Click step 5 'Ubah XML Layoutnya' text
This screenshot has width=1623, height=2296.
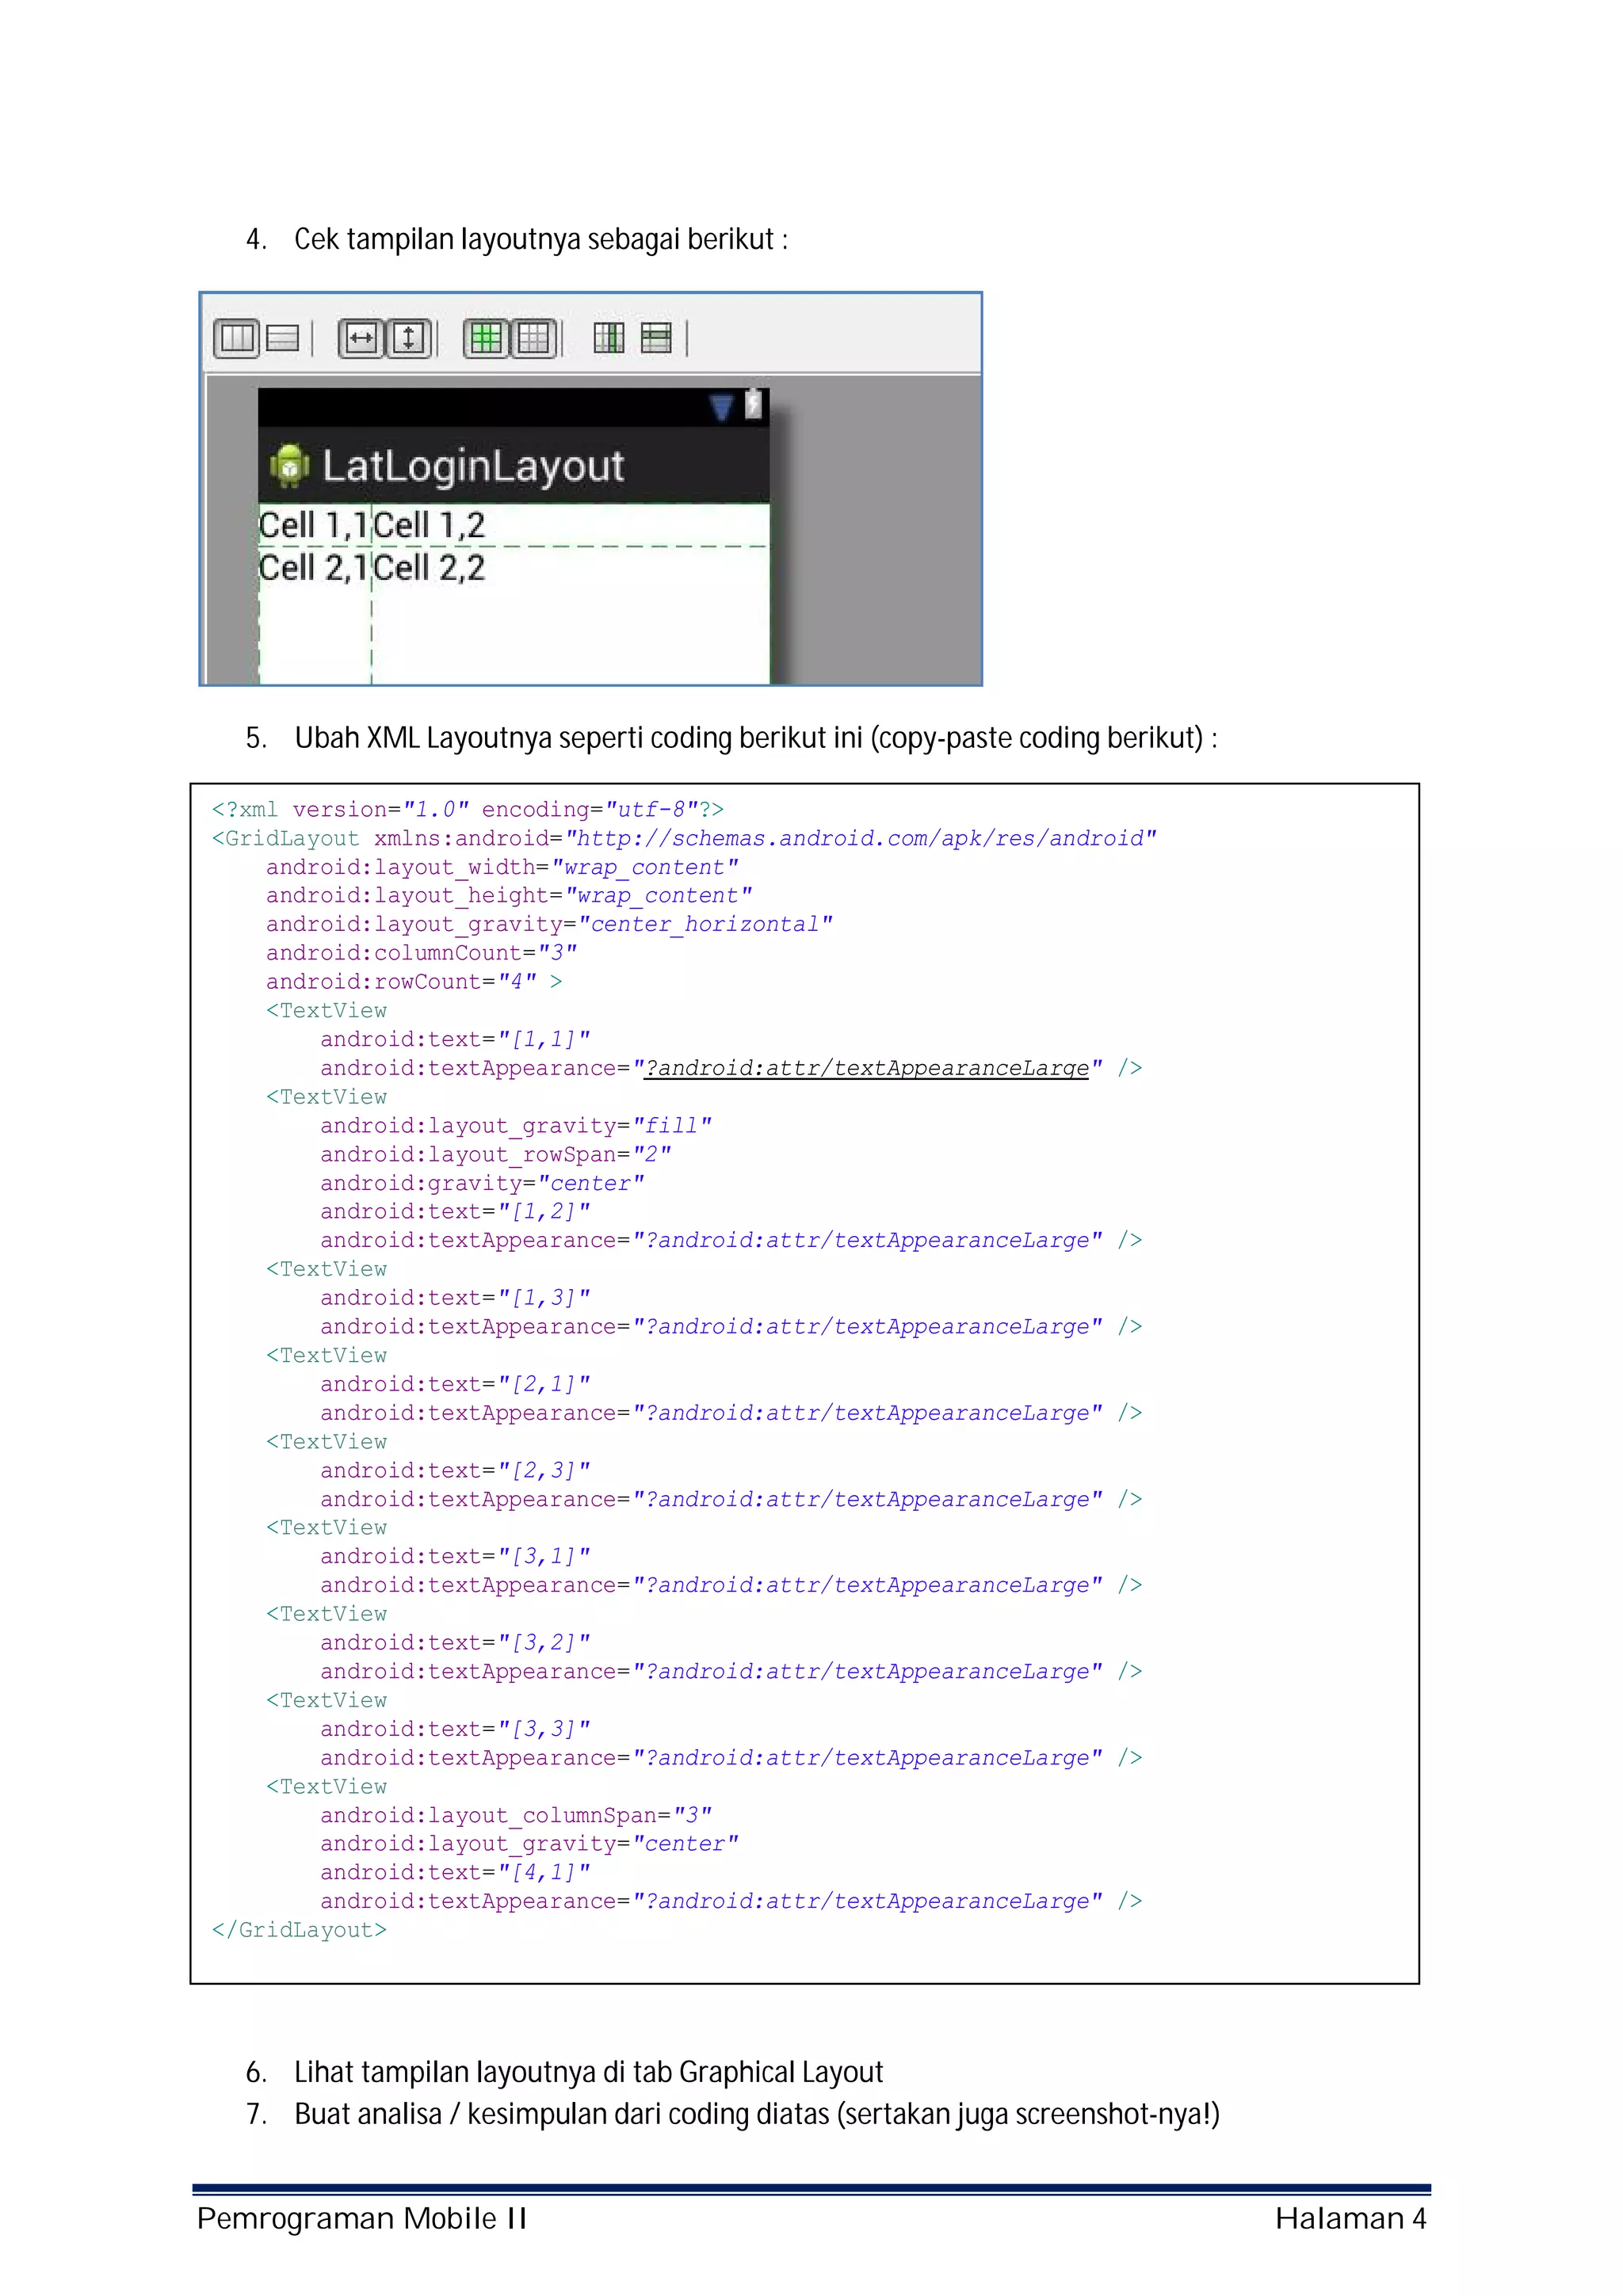(755, 739)
